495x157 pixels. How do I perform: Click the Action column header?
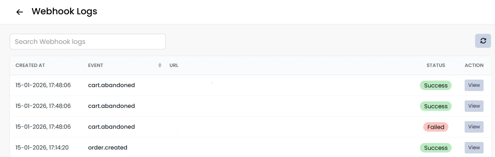(x=474, y=65)
